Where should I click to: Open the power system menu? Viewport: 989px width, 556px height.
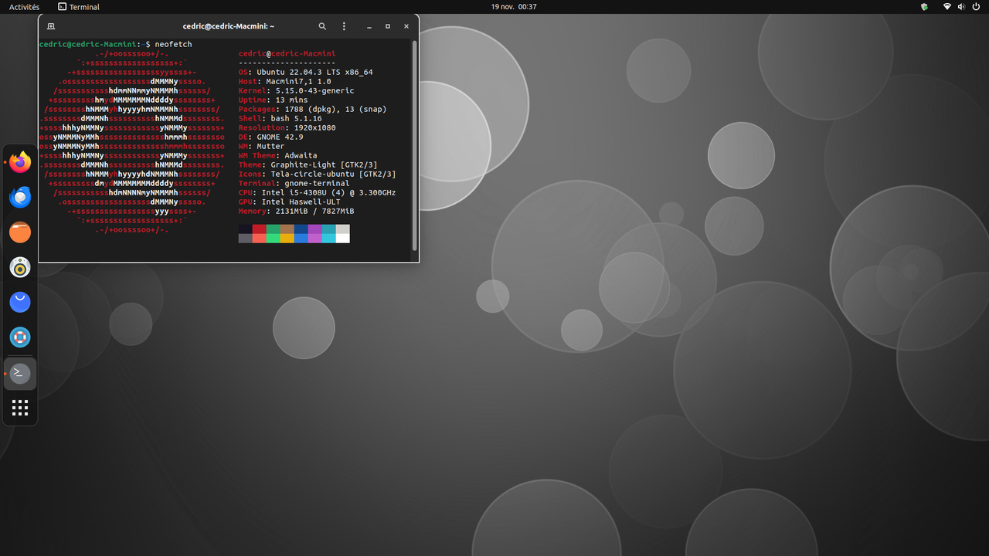click(977, 7)
